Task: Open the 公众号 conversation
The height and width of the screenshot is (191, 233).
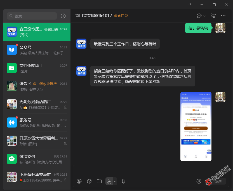Action: click(37, 50)
